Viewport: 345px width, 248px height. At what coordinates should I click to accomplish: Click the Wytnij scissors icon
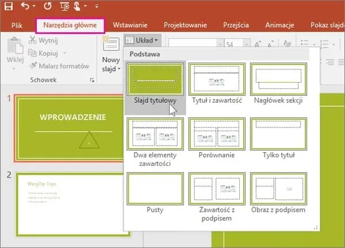33,41
